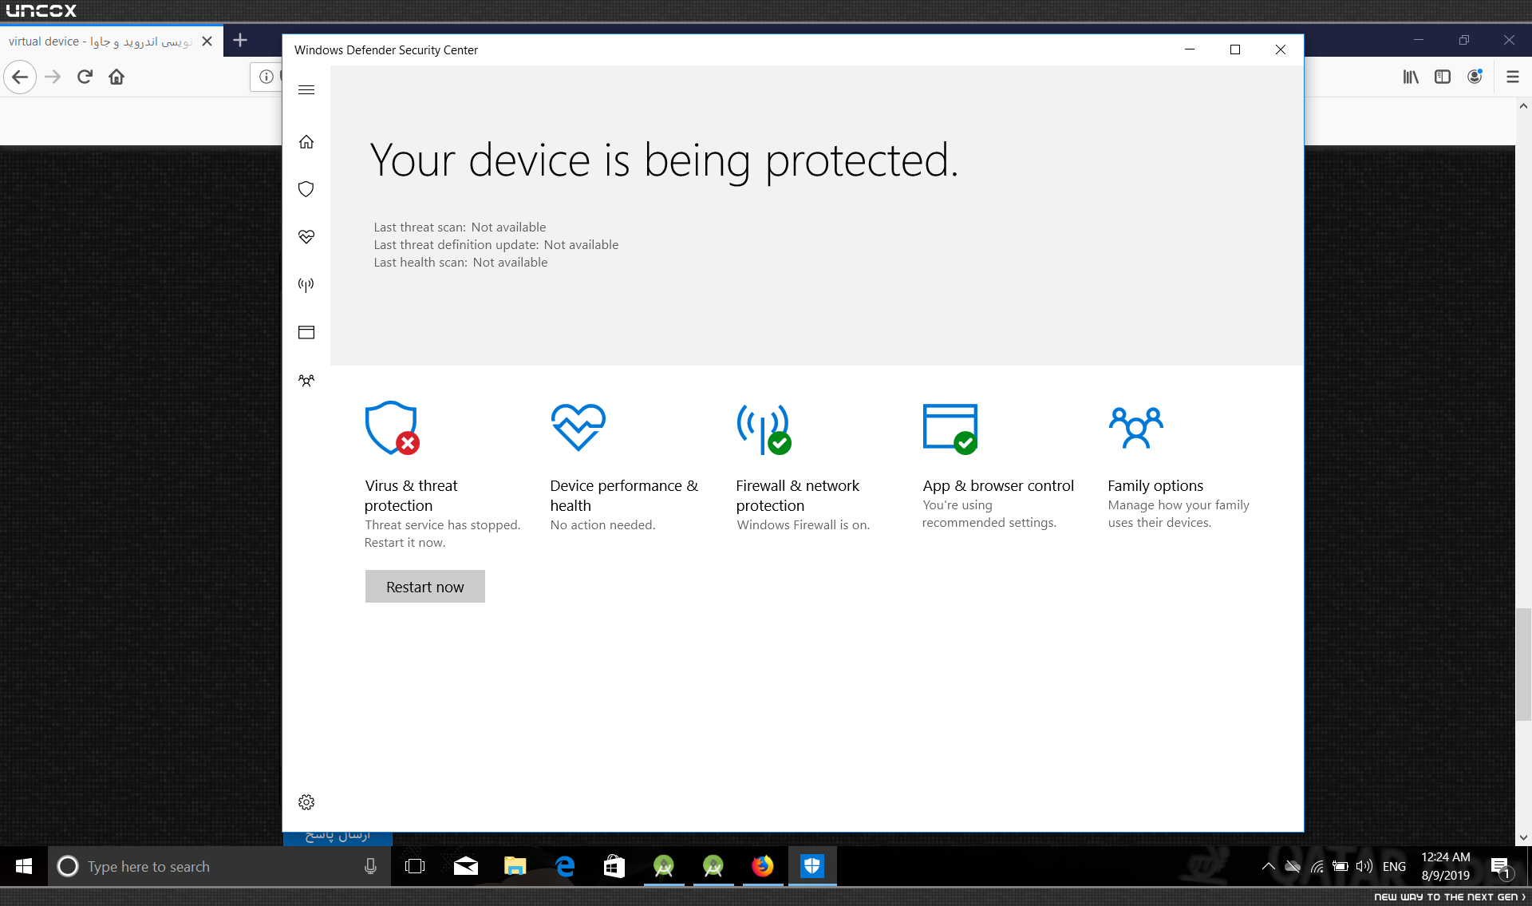
Task: Show hidden system tray icons
Action: [x=1268, y=866]
